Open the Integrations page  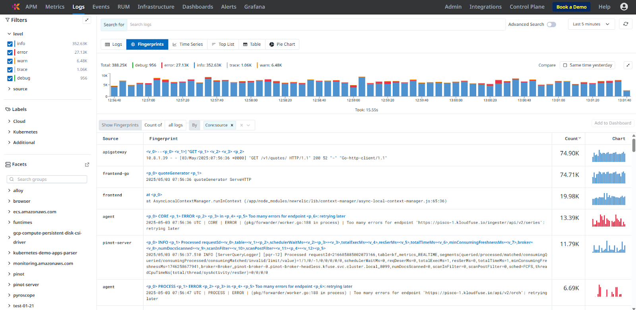tap(485, 7)
